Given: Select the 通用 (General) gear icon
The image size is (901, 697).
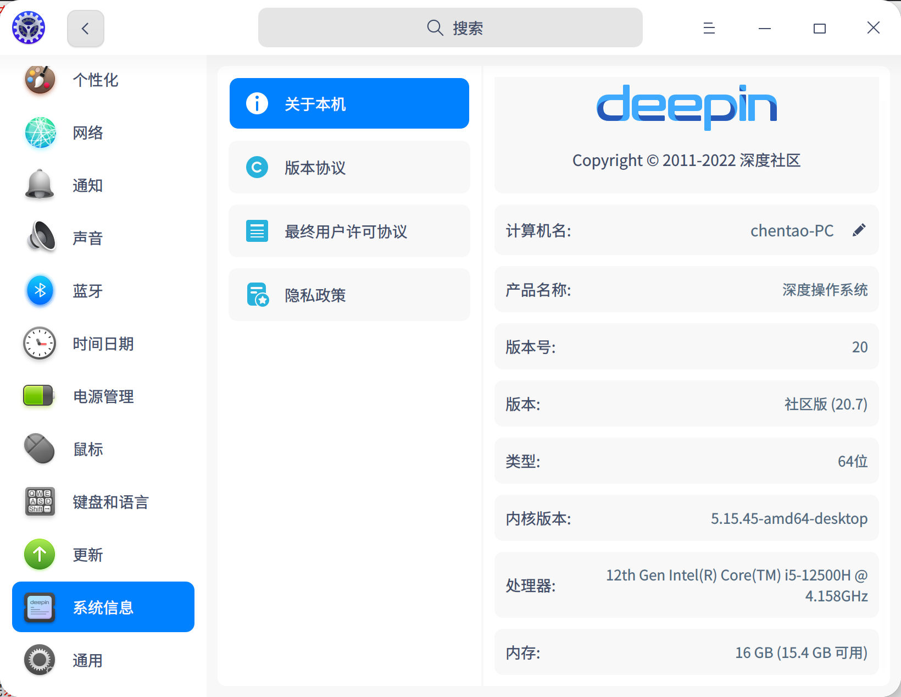Looking at the screenshot, I should click(x=39, y=660).
